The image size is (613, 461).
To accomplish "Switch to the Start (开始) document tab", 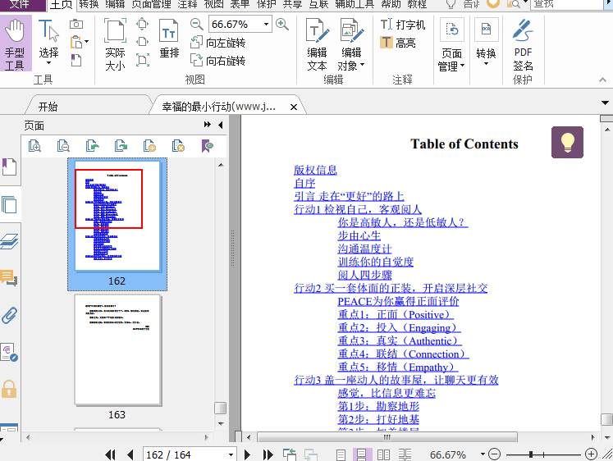I will (x=48, y=107).
